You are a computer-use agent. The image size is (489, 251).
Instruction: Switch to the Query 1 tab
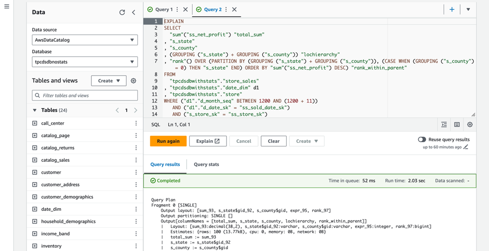tap(164, 9)
